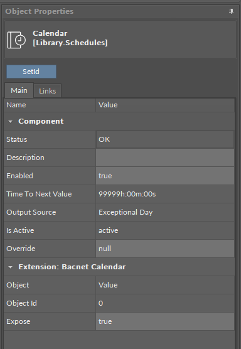
Task: Toggle the Enabled true value field
Action: [165, 176]
